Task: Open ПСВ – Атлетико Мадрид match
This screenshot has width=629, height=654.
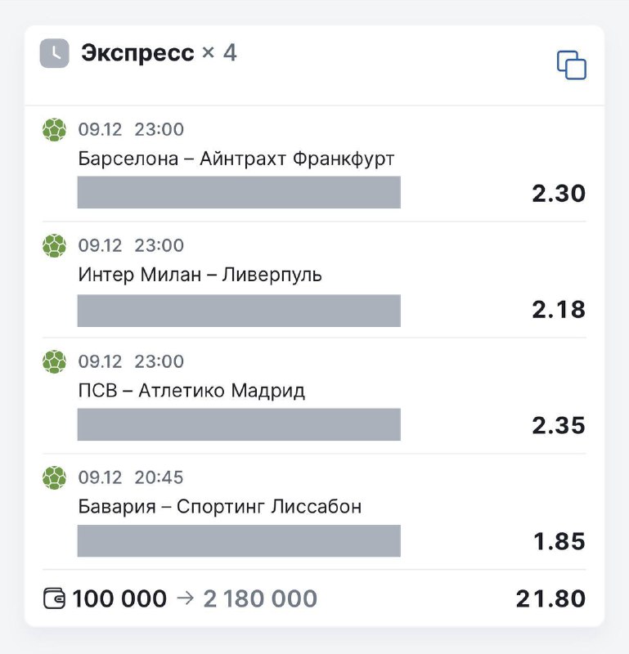Action: tap(191, 391)
